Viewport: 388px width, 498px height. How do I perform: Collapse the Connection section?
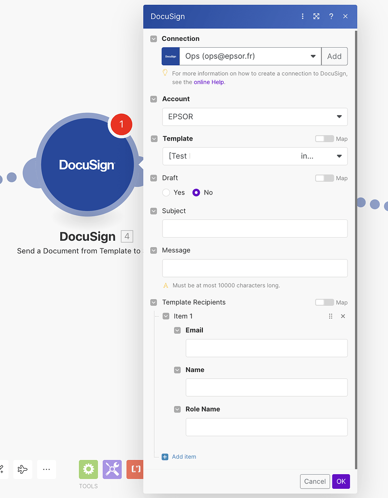[x=154, y=39]
